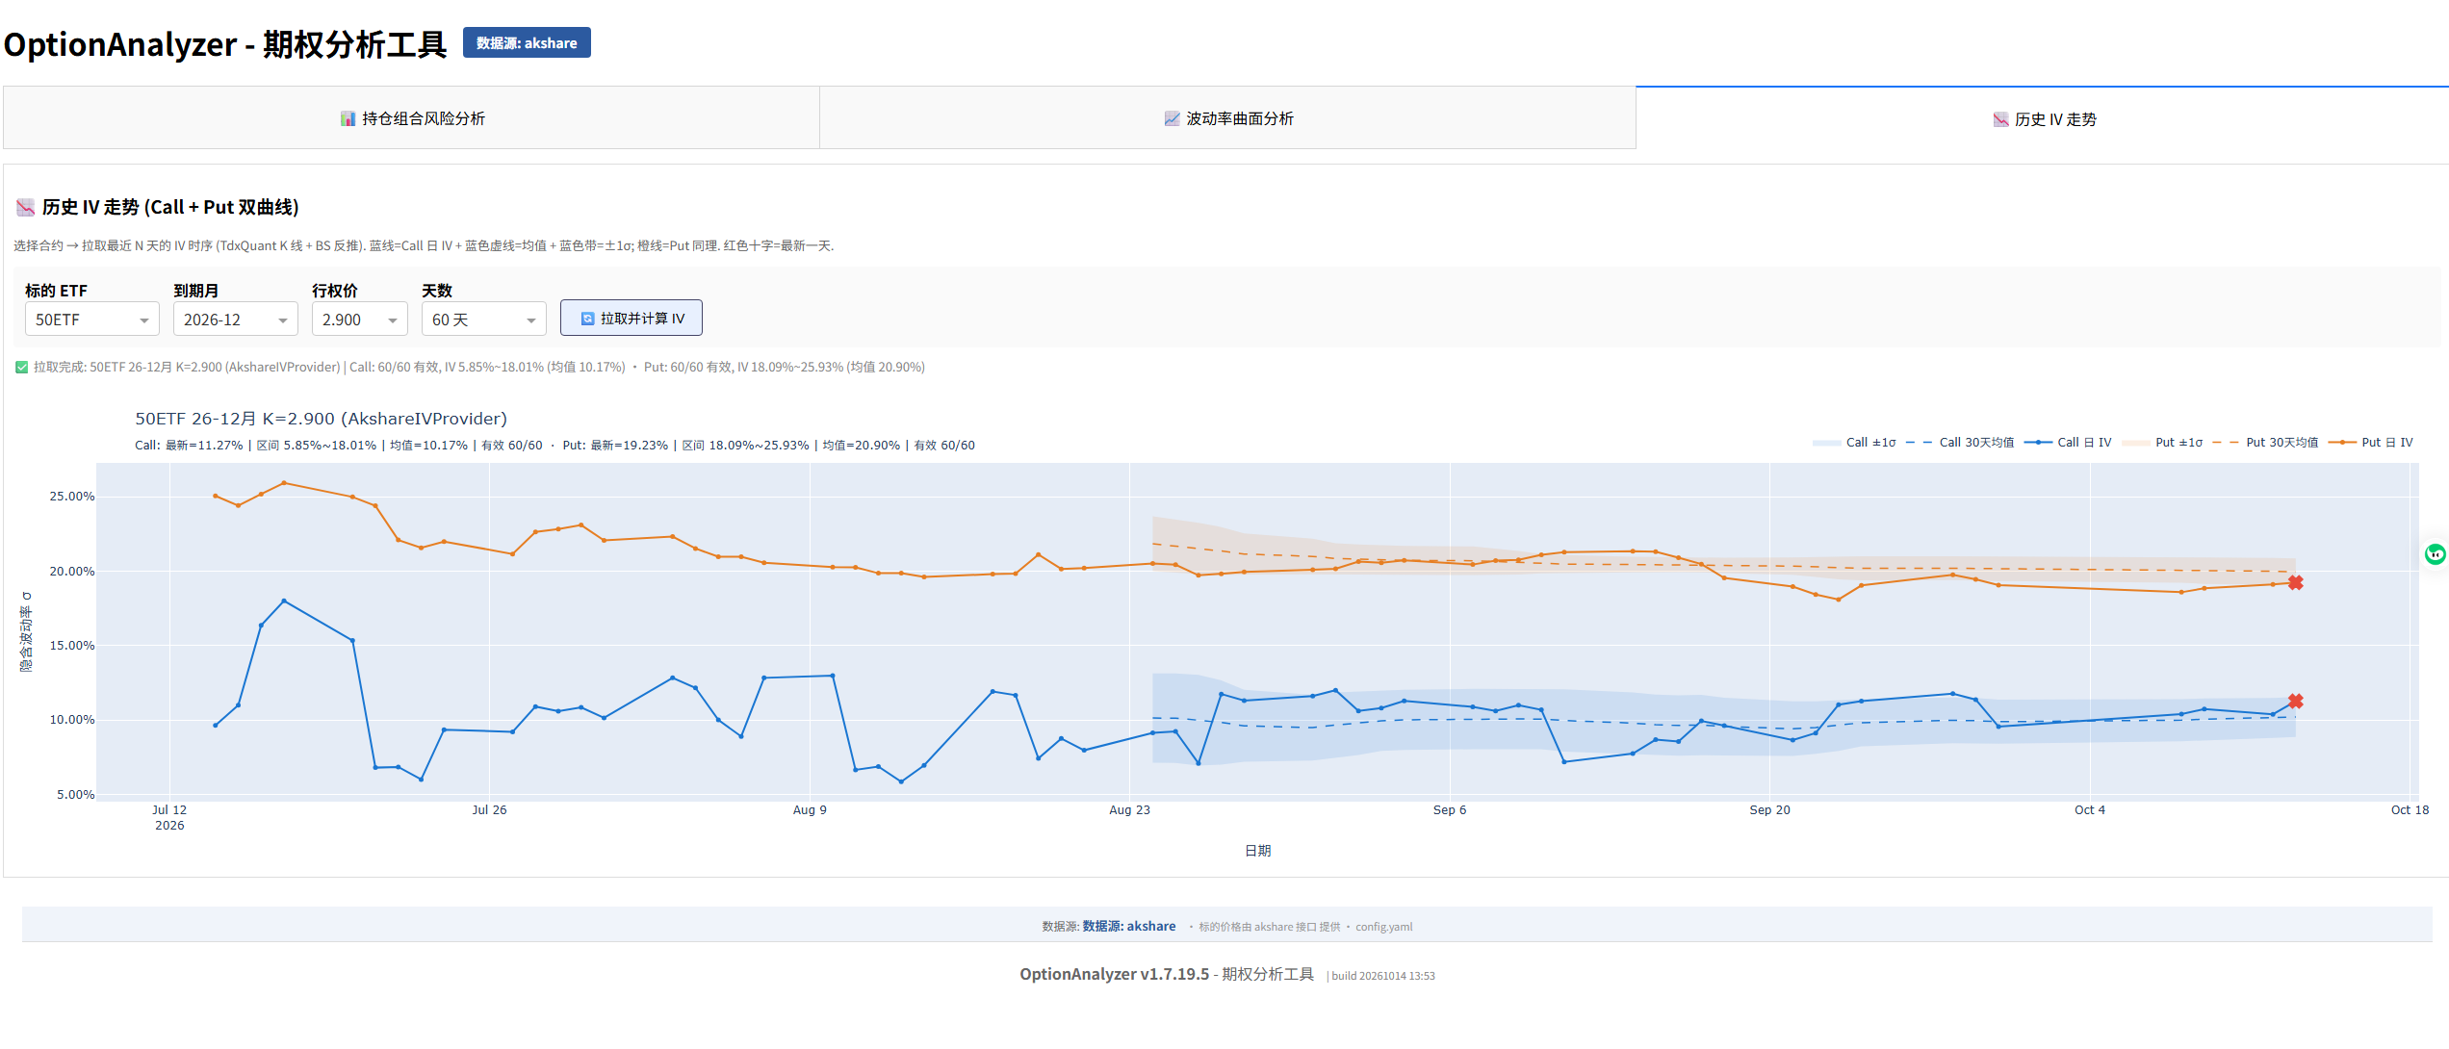
Task: Toggle Put 30天均值 legend entry
Action: point(2265,443)
